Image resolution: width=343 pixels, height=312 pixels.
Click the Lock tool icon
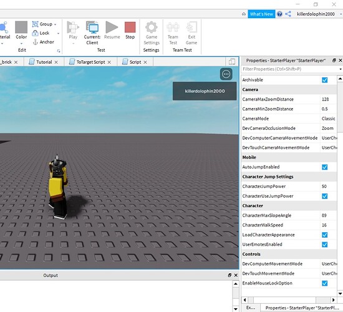tap(35, 33)
